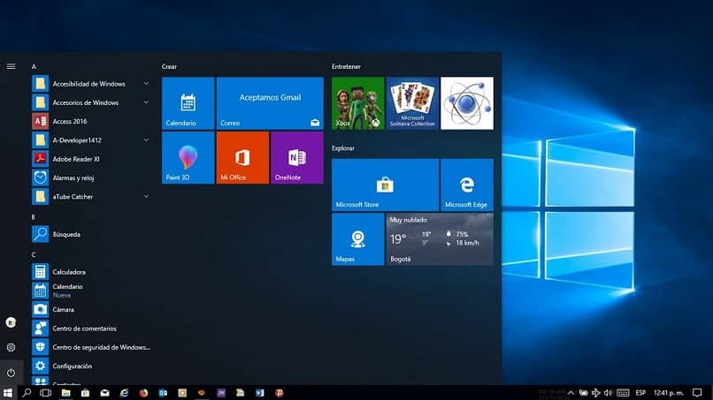Expand the aTube Catcher folder chevron
The image size is (713, 400).
coord(146,197)
